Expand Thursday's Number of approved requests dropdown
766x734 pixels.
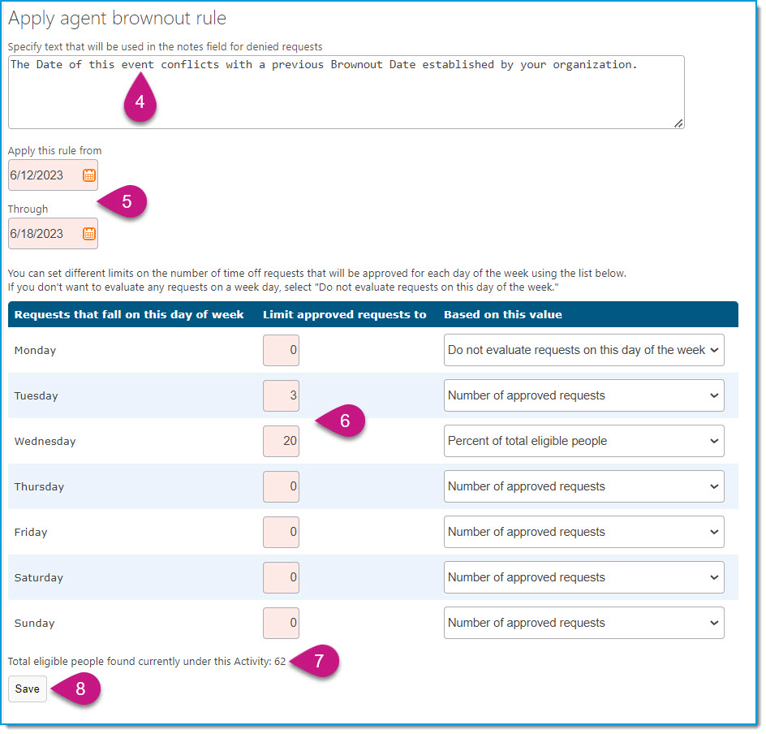583,486
